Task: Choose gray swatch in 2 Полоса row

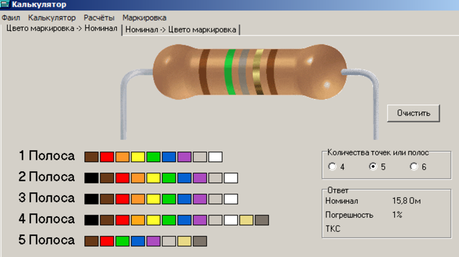Action: 216,178
